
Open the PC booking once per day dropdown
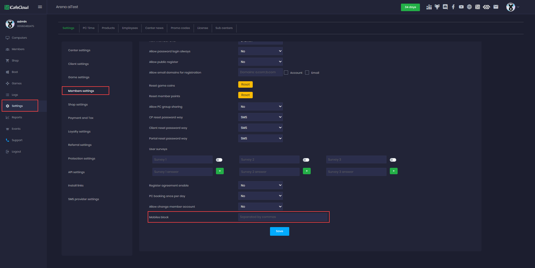[x=260, y=196]
